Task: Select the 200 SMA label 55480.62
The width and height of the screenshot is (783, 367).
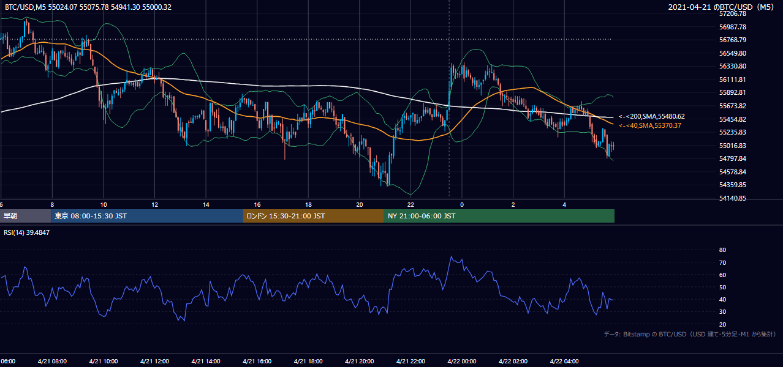Action: [x=652, y=116]
